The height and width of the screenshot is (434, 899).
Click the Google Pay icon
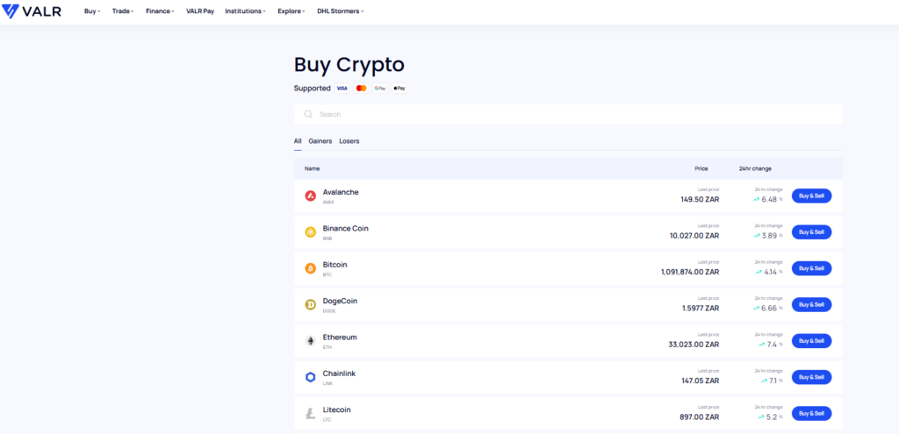pyautogui.click(x=380, y=89)
